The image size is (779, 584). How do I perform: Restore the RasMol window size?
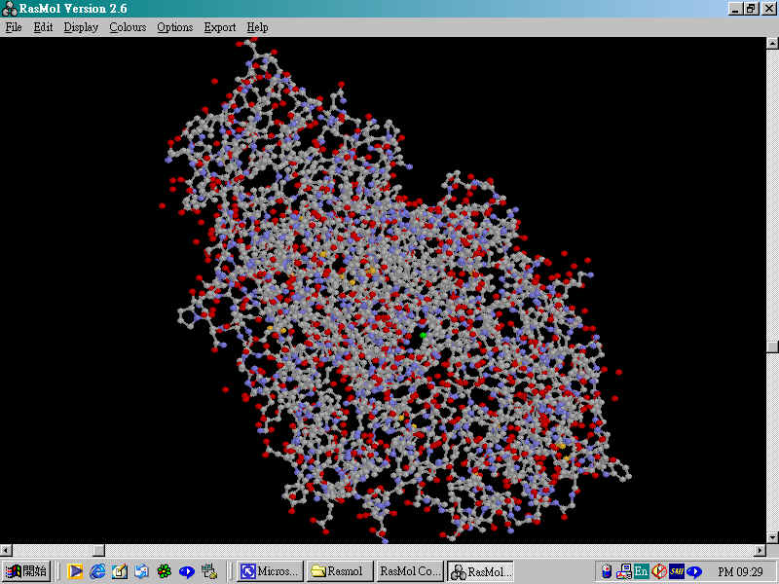click(x=751, y=9)
